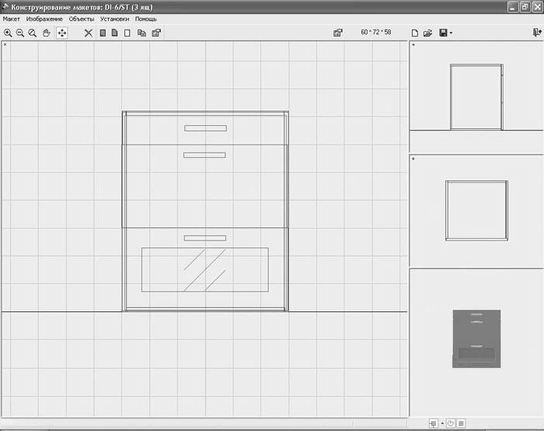This screenshot has height=431, width=544.
Task: Toggle the grid display button
Action: (x=461, y=423)
